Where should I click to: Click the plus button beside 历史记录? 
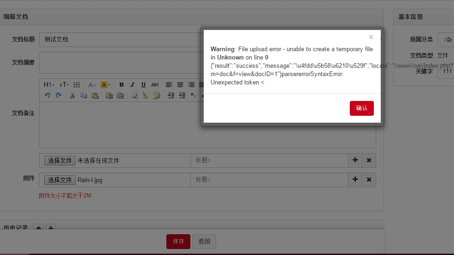[51, 228]
